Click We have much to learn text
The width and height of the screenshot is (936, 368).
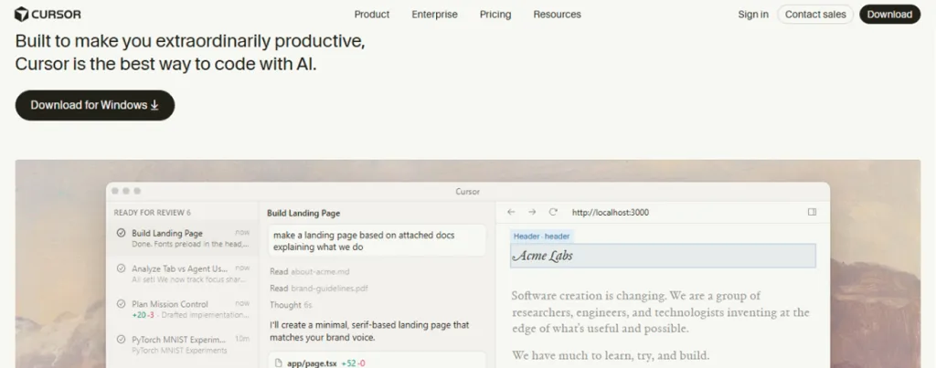click(610, 356)
